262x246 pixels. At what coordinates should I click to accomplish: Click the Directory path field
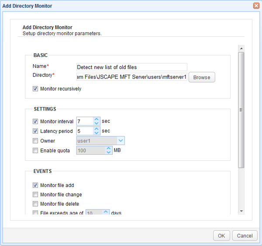(132, 77)
